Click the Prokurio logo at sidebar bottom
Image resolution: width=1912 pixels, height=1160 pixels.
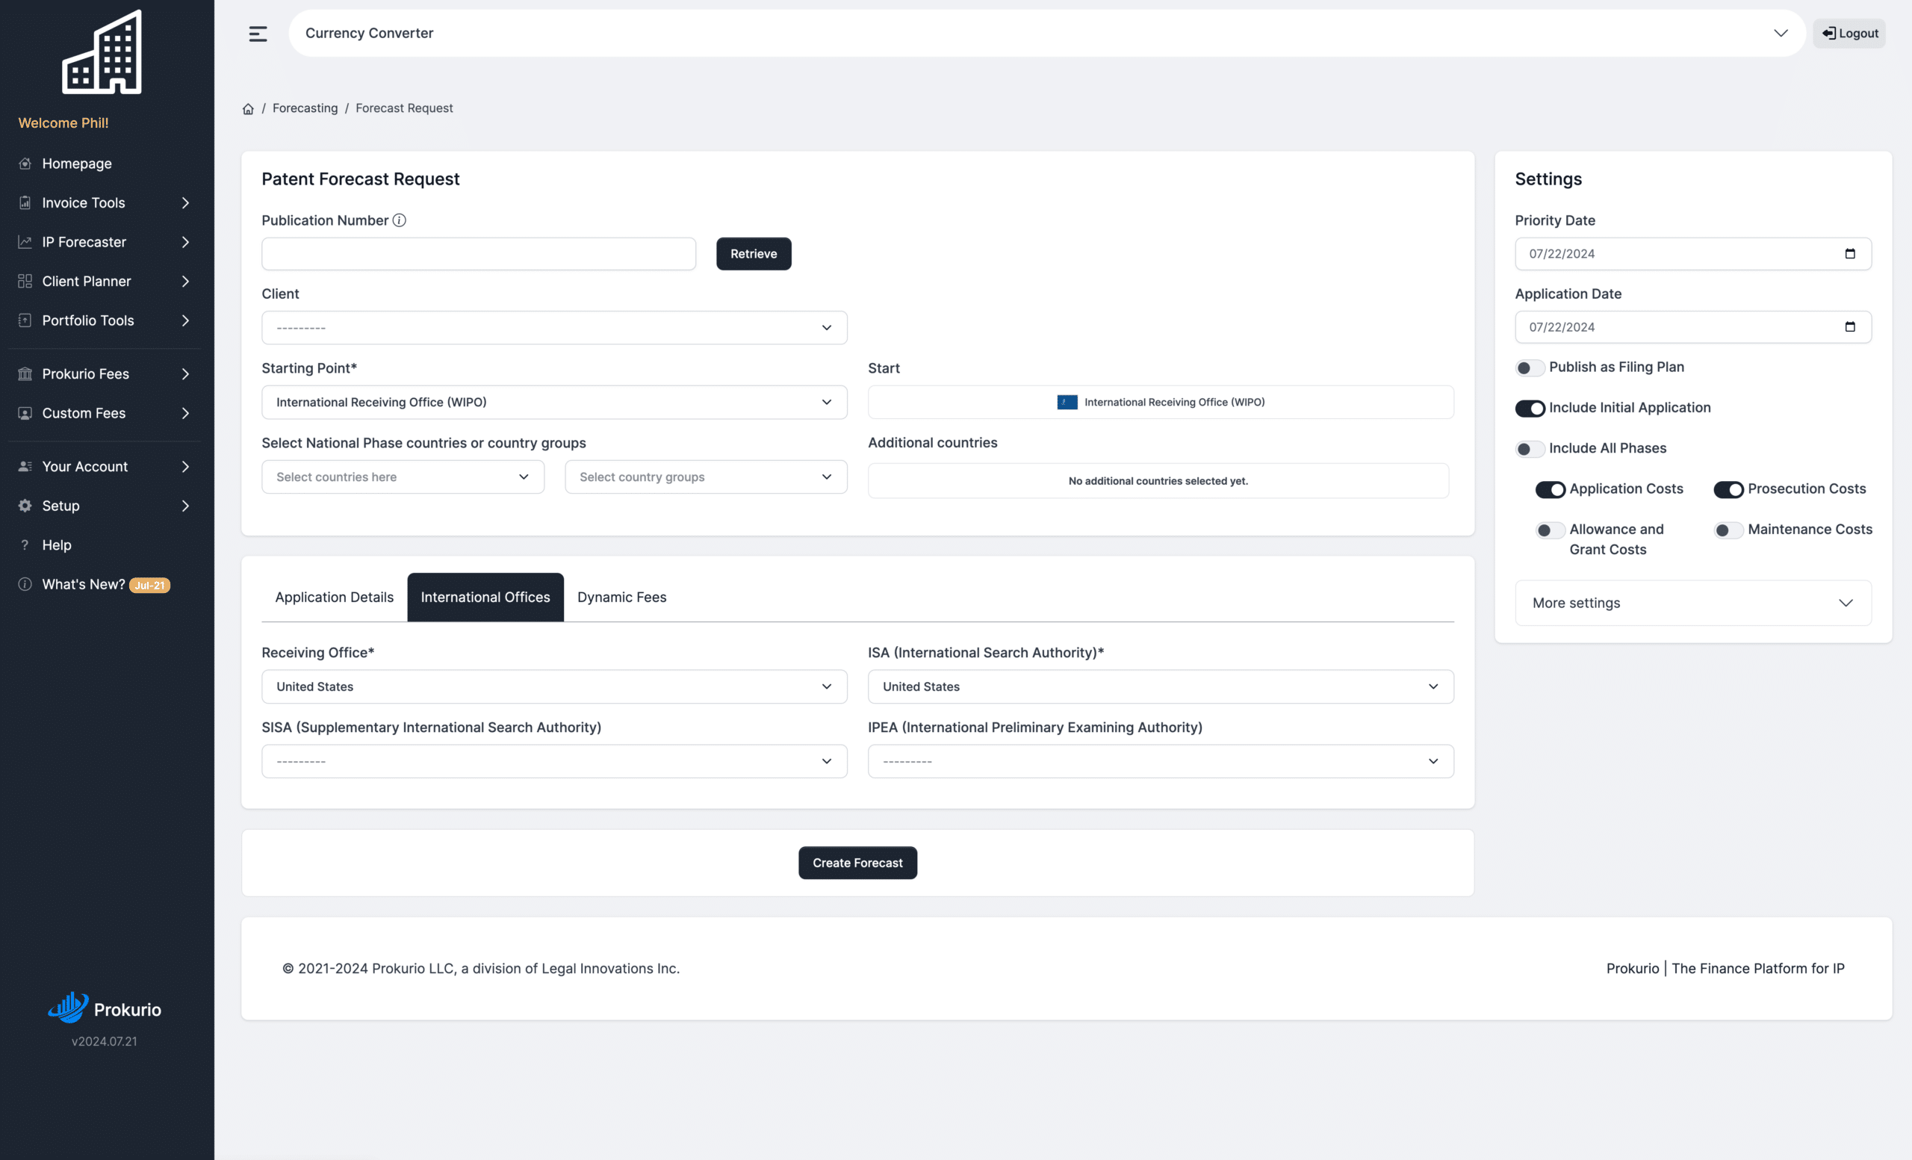click(105, 1008)
